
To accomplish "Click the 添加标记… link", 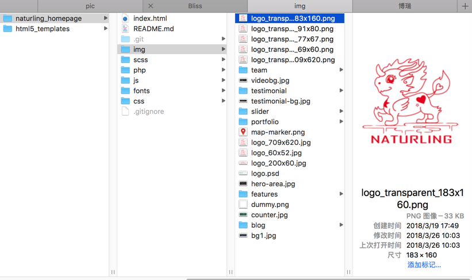I will tap(424, 265).
